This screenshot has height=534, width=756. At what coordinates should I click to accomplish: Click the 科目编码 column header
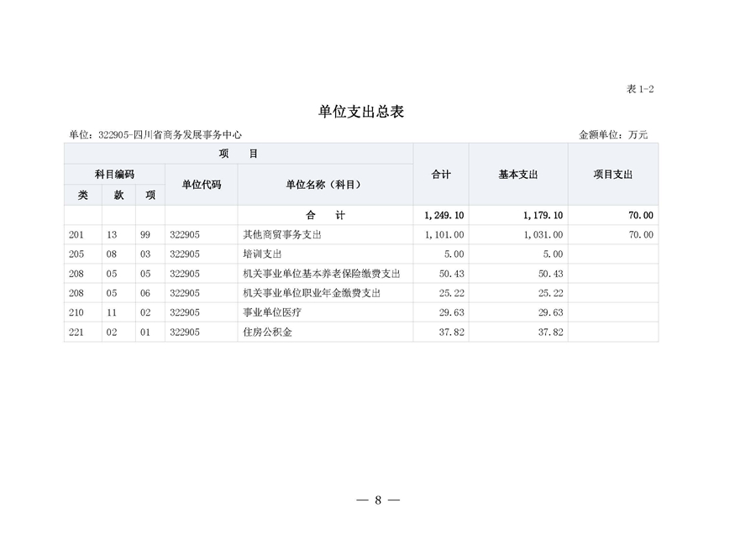pos(115,175)
